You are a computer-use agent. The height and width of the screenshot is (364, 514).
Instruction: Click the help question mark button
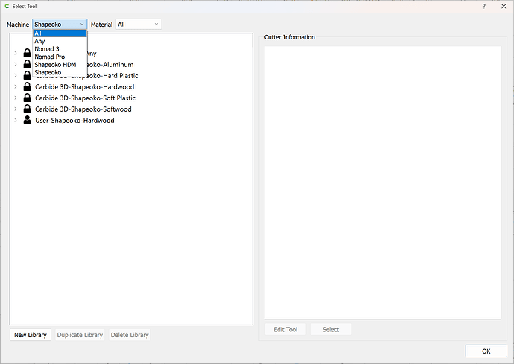click(x=484, y=6)
